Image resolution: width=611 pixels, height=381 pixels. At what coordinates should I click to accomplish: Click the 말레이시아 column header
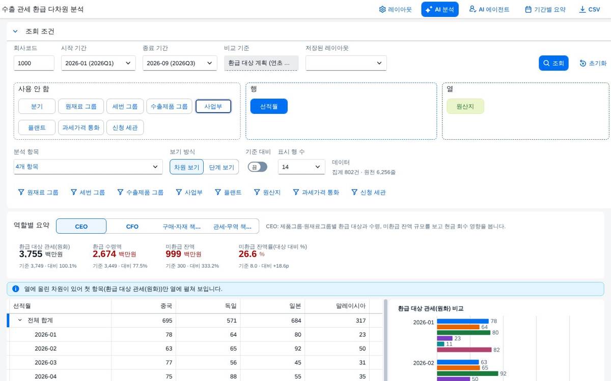[x=337, y=306]
